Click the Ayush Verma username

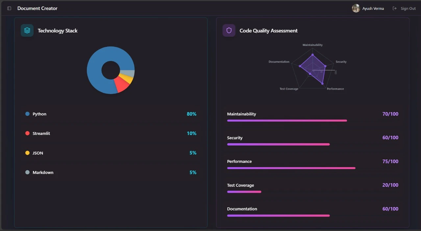pyautogui.click(x=373, y=9)
